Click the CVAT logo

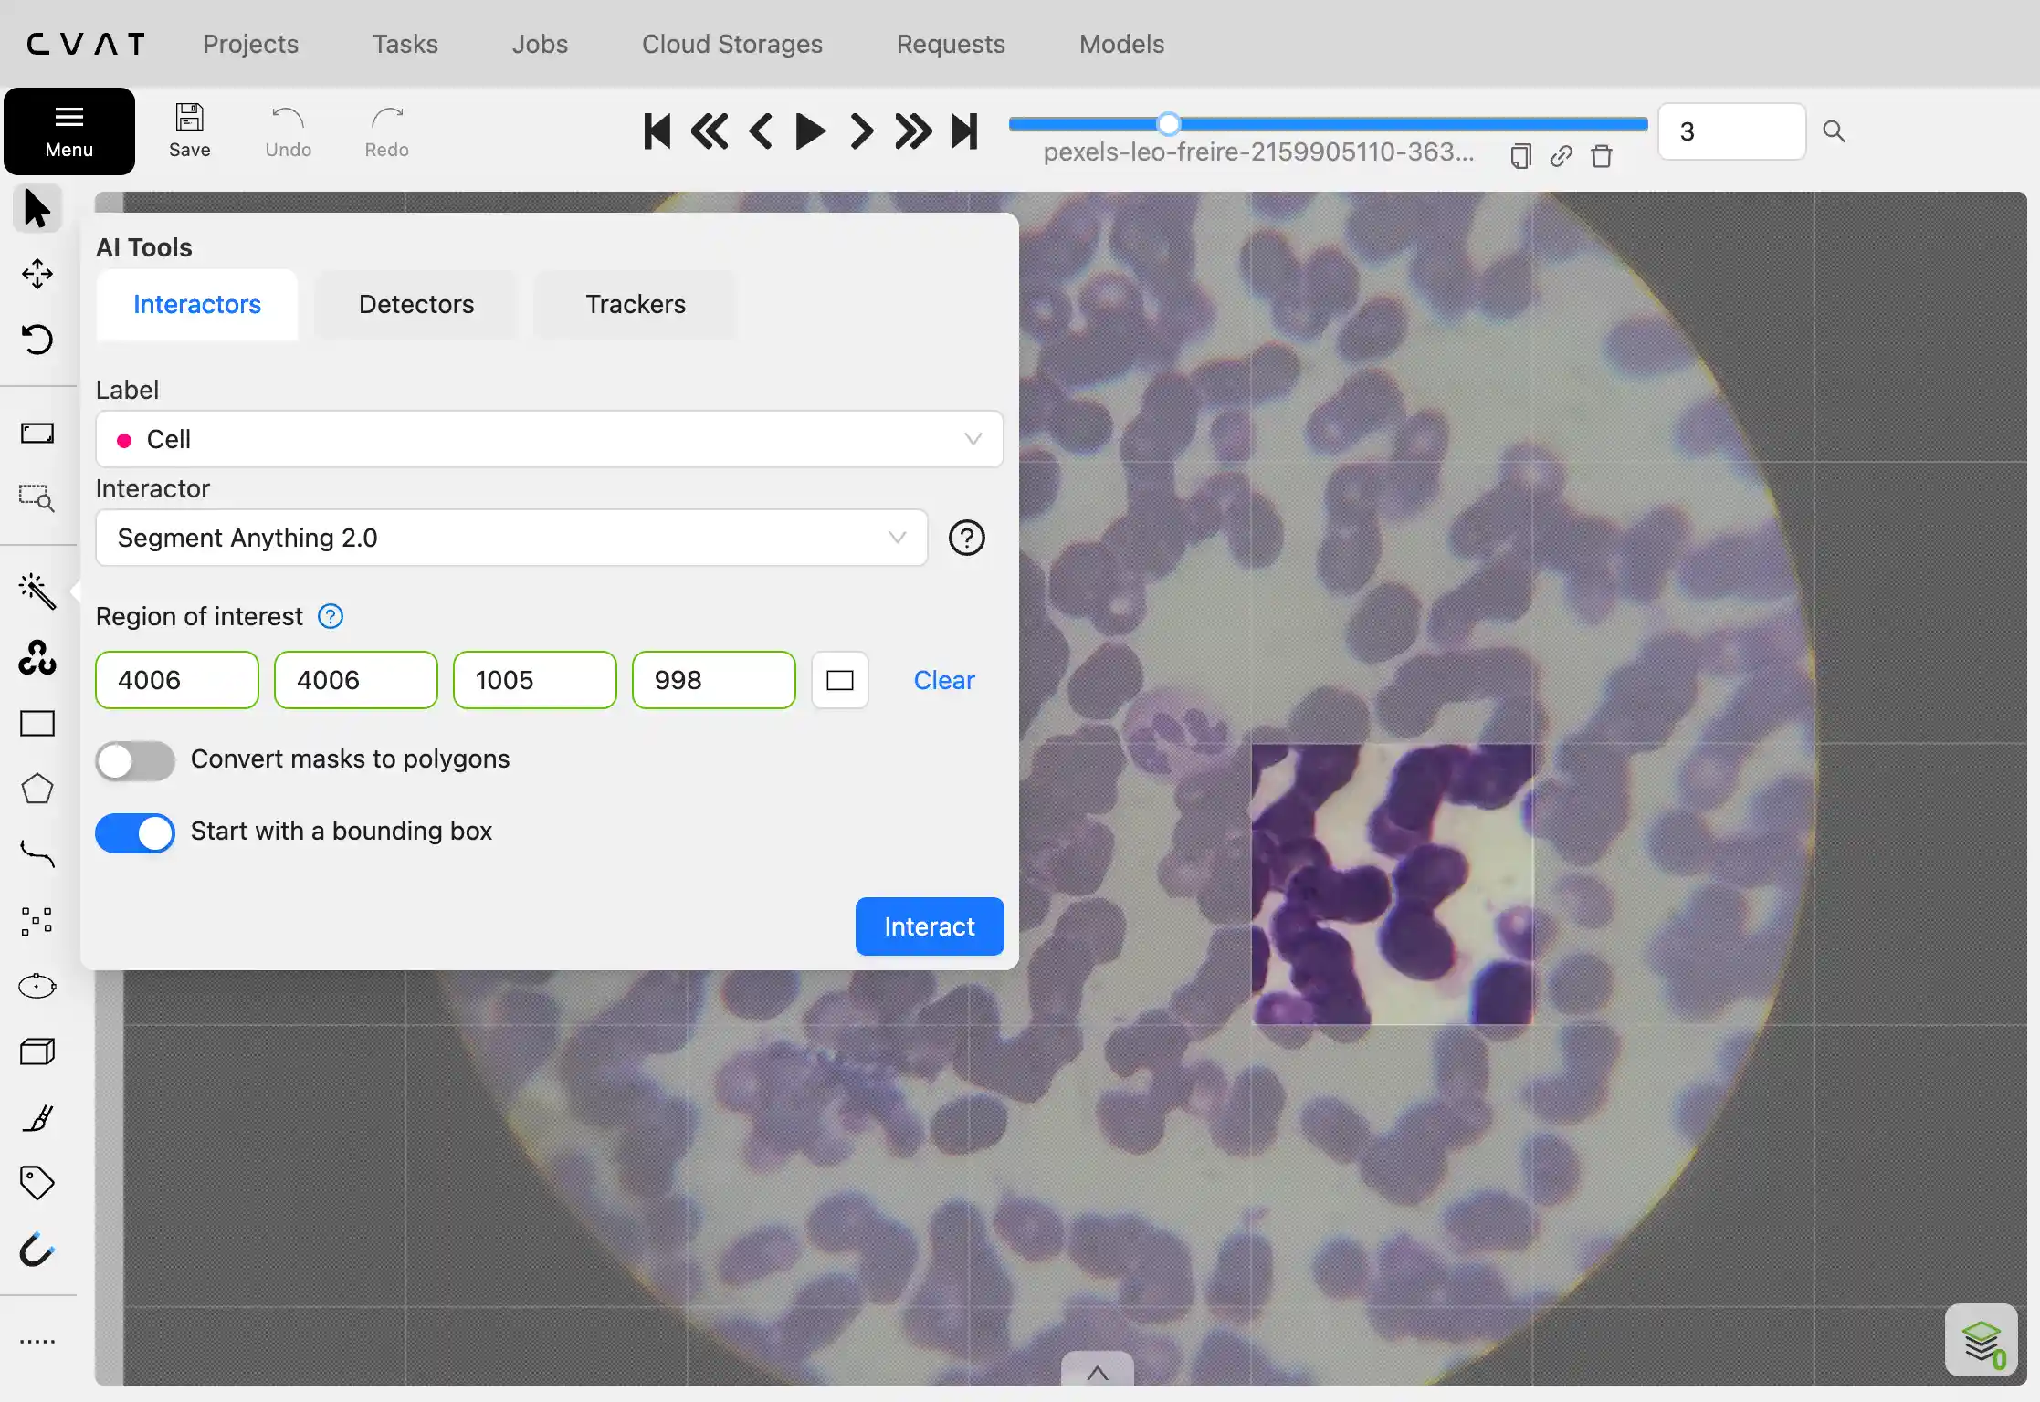tap(86, 44)
